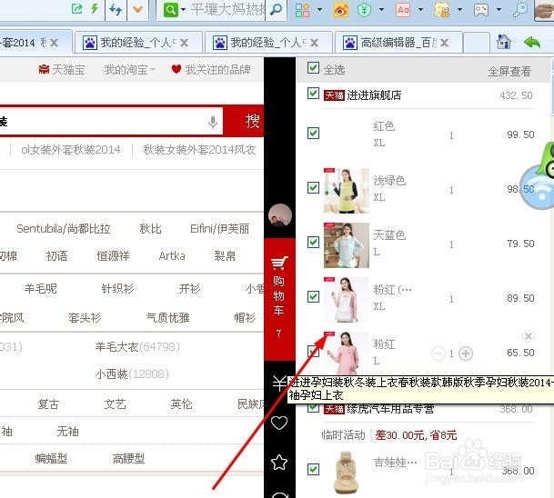Switch to second 我的经验_个人 tab
Screen dimensions: 554x498
tap(268, 43)
